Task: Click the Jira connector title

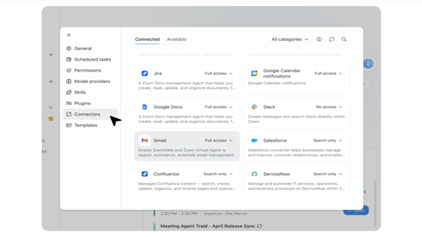Action: (158, 73)
